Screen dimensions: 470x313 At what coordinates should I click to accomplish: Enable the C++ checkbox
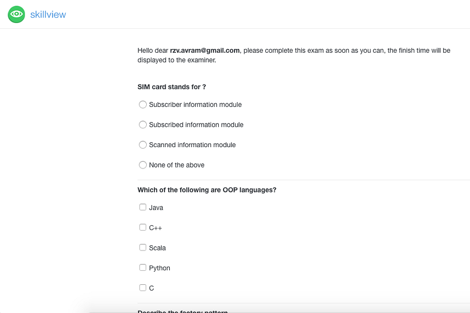pos(143,227)
